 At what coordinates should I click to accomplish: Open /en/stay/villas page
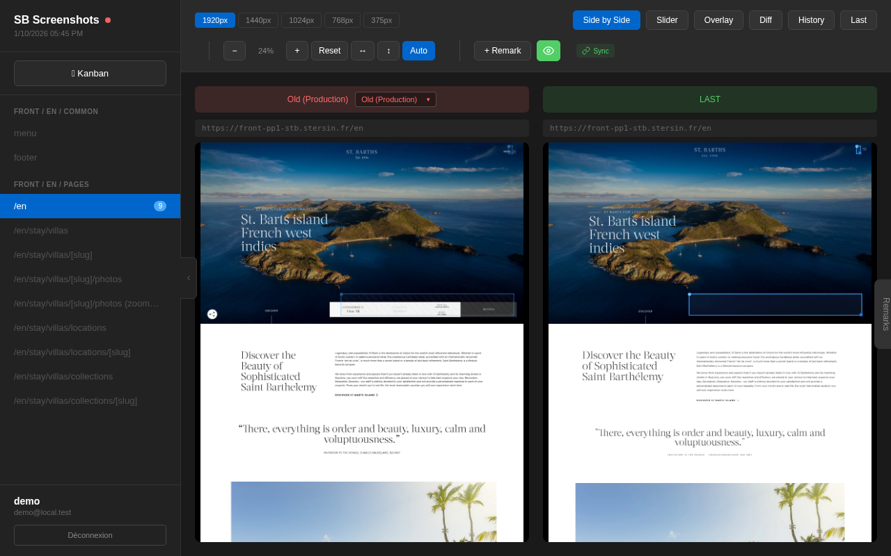(x=90, y=231)
